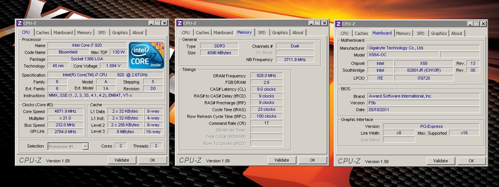Click the Graphic Interface Version value PCI-Express
This screenshot has height=187, width=499.
[x=431, y=126]
